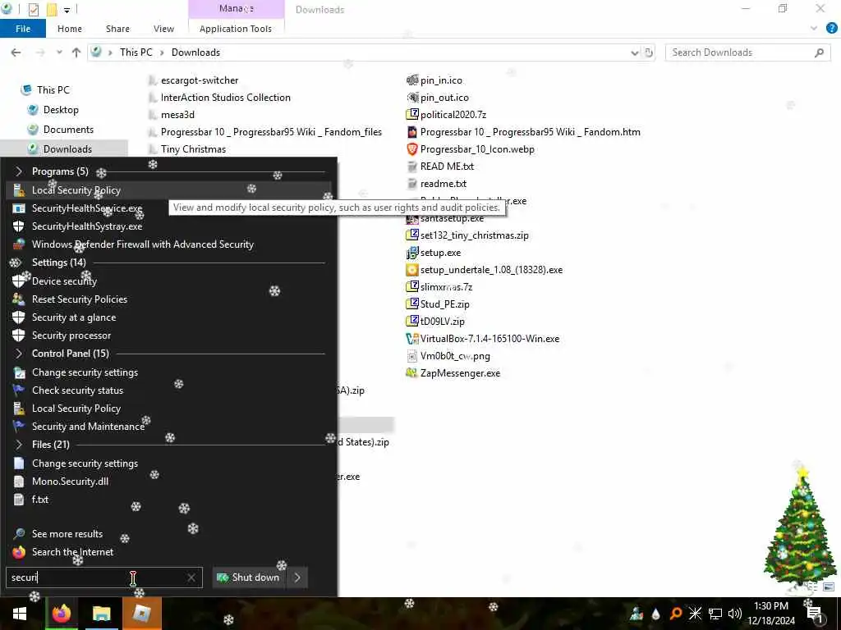Select the ZapMessenger.exe file
The height and width of the screenshot is (630, 841).
coord(453,373)
